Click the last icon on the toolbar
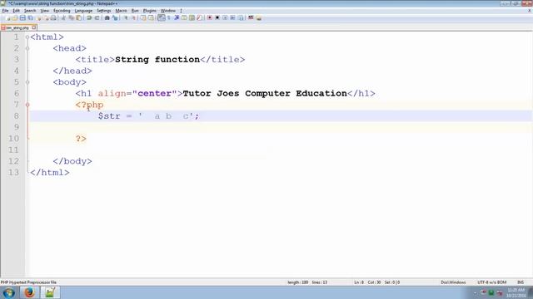The width and height of the screenshot is (533, 299). [259, 17]
